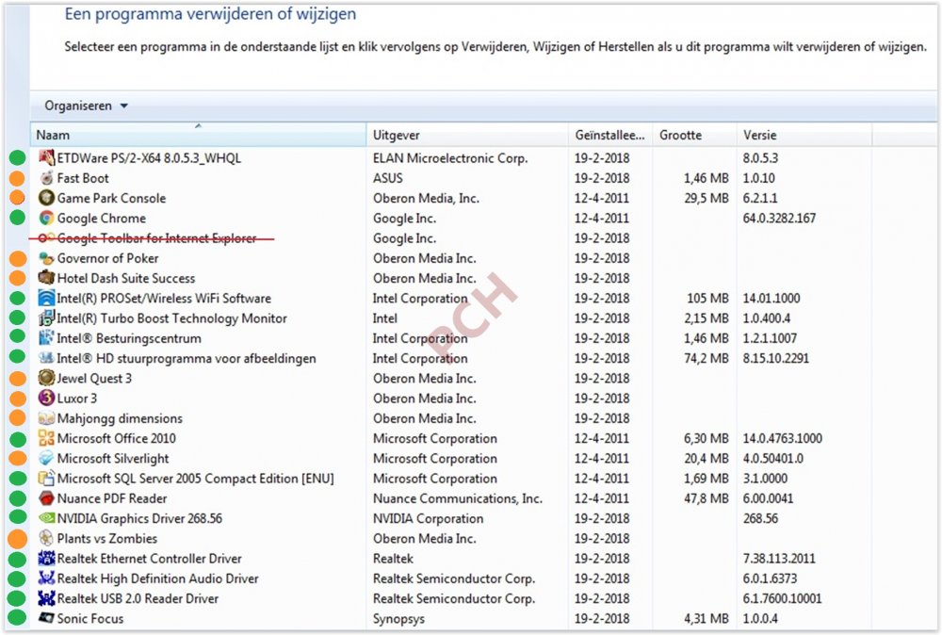Click the ASUS publisher cell
The height and width of the screenshot is (635, 942).
387,178
